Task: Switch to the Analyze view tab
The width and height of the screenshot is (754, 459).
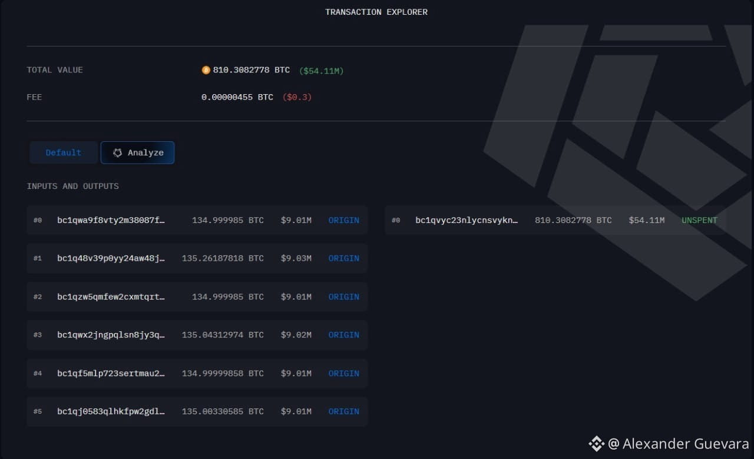Action: 137,152
